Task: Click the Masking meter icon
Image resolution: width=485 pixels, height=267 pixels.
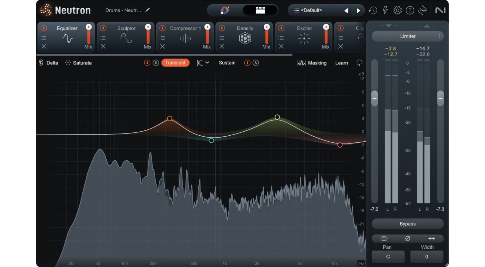Action: tap(302, 63)
